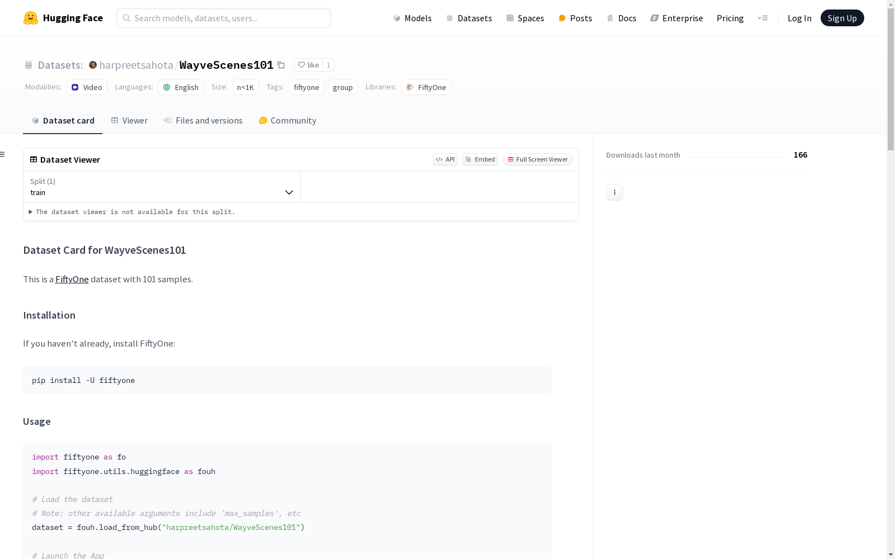Open the Models page

point(412,18)
